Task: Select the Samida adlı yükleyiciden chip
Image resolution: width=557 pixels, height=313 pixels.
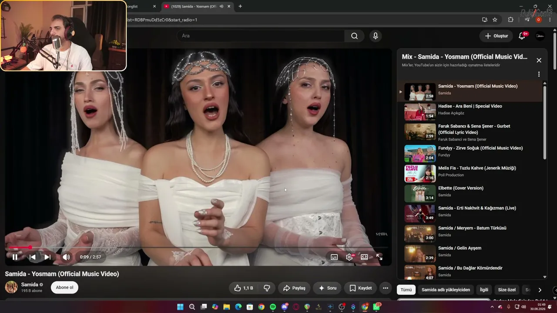Action: coord(446,290)
